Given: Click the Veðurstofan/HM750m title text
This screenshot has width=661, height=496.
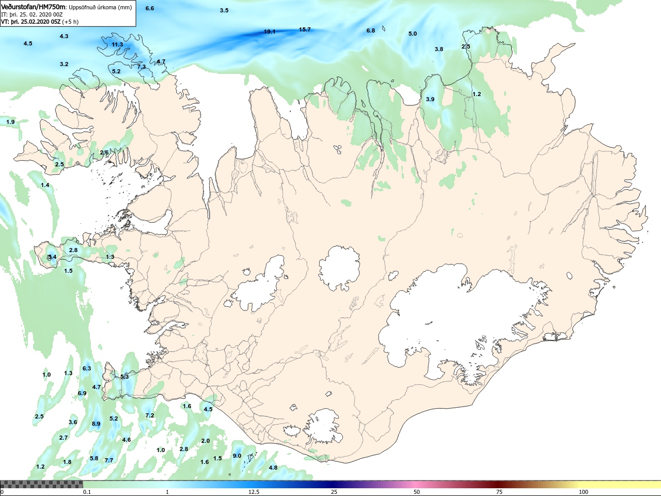Looking at the screenshot, I should (34, 6).
